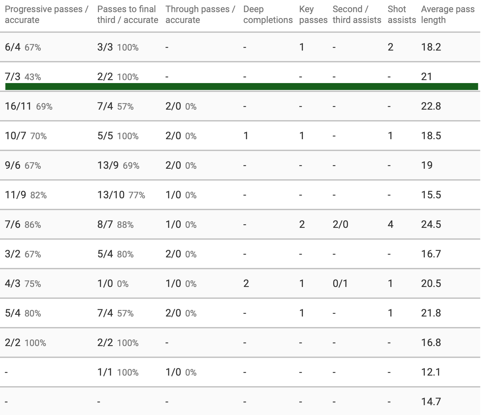Sort by Average pass length header
Image resolution: width=483 pixels, height=415 pixels.
[x=448, y=14]
